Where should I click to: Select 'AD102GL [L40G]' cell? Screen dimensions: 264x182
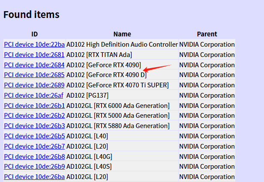click(122, 156)
